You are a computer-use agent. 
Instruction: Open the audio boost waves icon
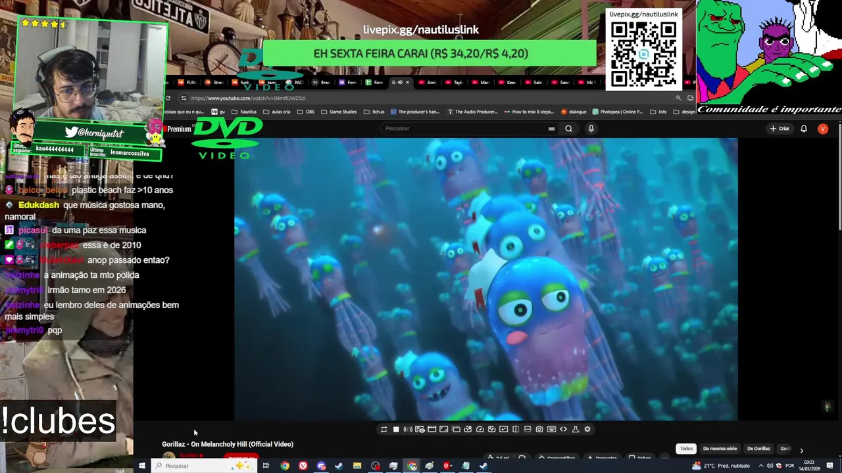(408, 429)
